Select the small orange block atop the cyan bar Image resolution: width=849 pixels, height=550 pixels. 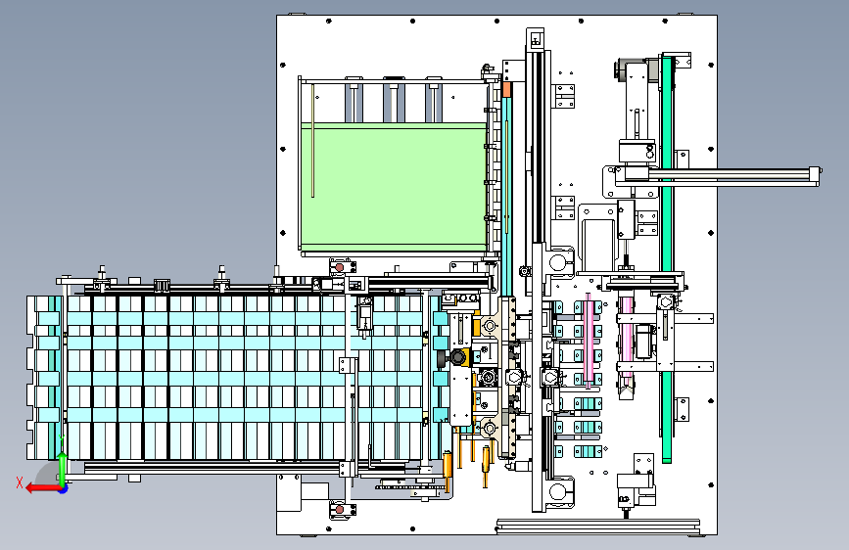coord(507,89)
